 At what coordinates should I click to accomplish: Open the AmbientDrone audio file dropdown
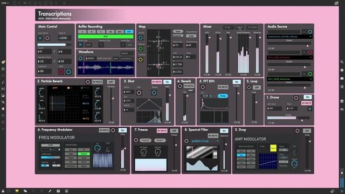pyautogui.click(x=289, y=37)
